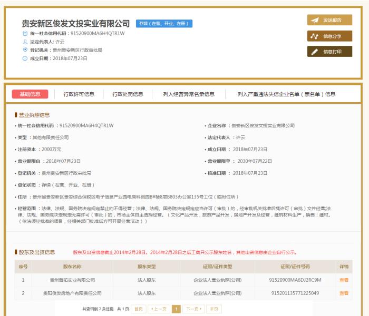Screen dimensions: 369x316
Task: Click certificate number 915201135771225049
Action: [295, 293]
